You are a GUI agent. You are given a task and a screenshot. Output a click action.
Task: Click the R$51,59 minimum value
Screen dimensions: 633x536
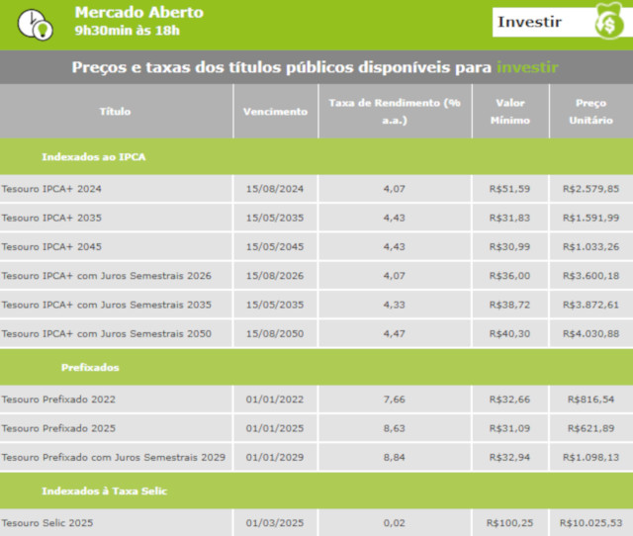tap(509, 189)
